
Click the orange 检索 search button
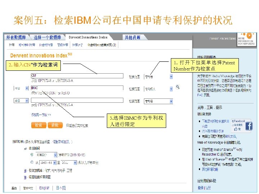(38, 125)
